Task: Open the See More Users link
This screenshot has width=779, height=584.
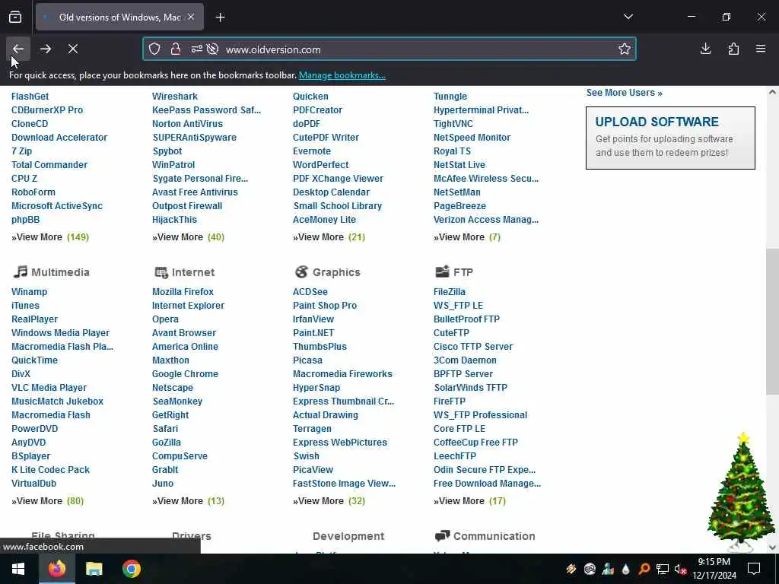Action: tap(624, 93)
